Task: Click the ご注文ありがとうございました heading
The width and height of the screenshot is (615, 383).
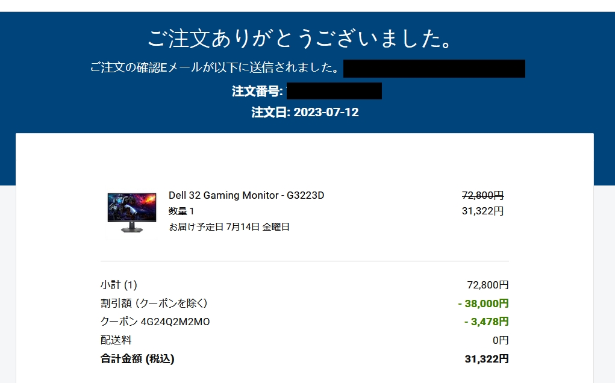Action: pyautogui.click(x=299, y=39)
